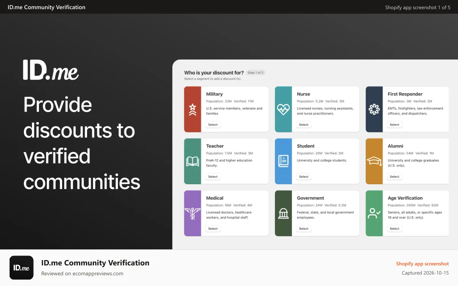Select the Alumni segment
458x286 pixels.
point(395,177)
